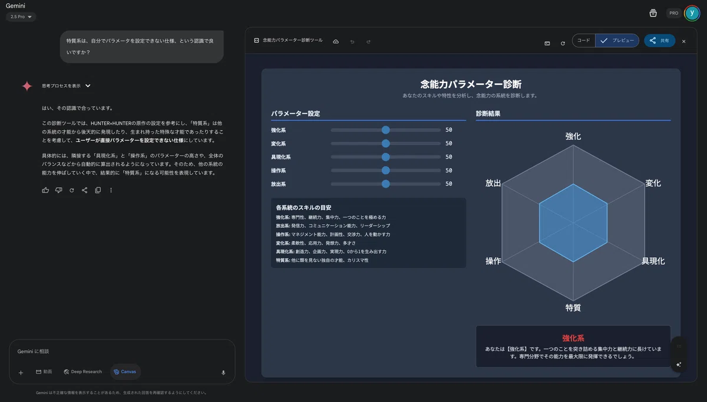Click the blue hexagon in radar chart
The height and width of the screenshot is (402, 707).
pyautogui.click(x=573, y=222)
